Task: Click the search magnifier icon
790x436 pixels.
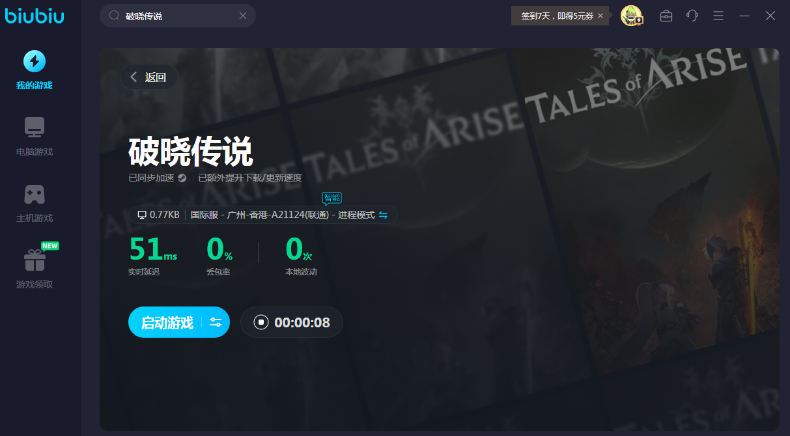Action: 114,16
